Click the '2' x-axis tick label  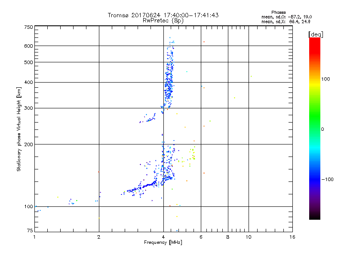(x=99, y=237)
